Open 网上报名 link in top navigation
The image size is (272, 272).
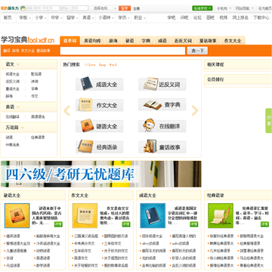pos(240,17)
